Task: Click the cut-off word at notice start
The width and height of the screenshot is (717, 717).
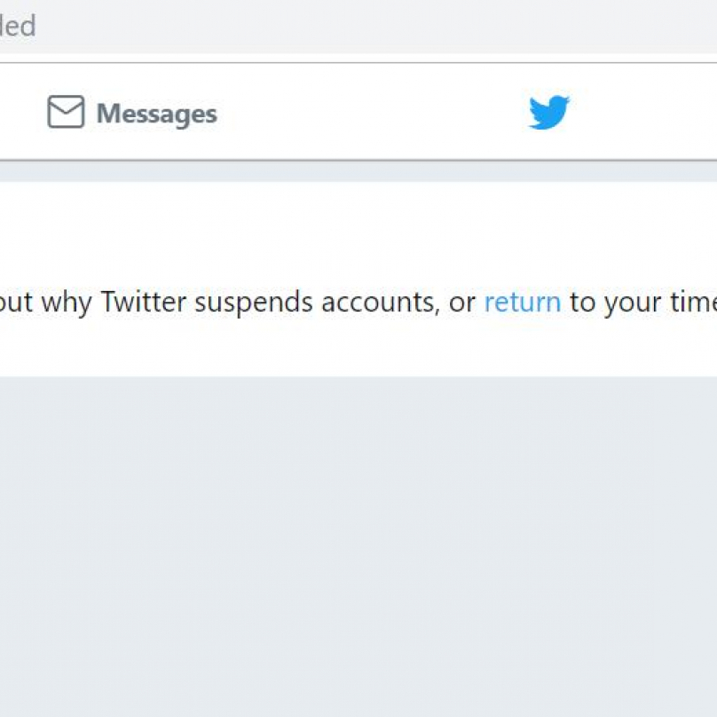Action: coord(16,302)
